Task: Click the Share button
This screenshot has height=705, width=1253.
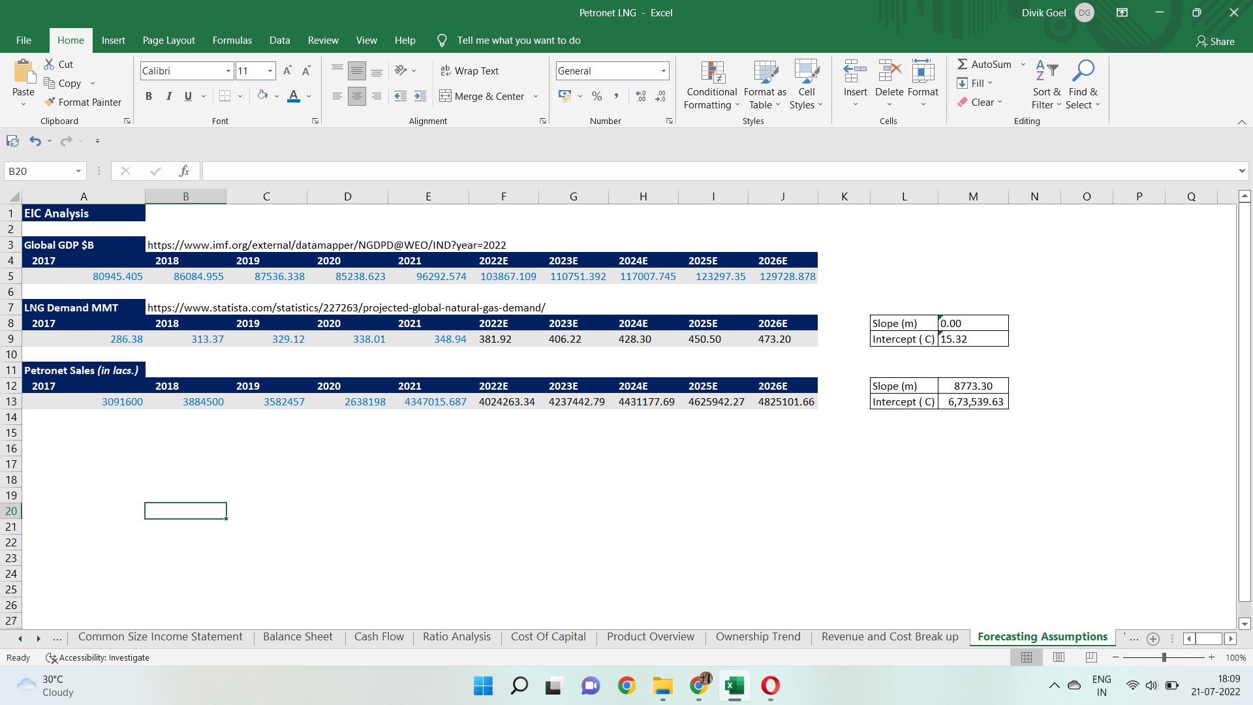Action: point(1215,41)
